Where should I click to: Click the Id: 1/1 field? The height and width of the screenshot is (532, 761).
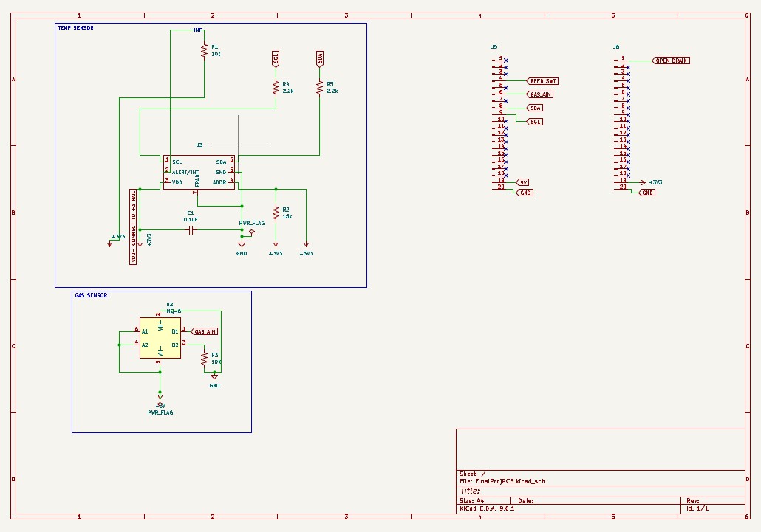click(697, 508)
